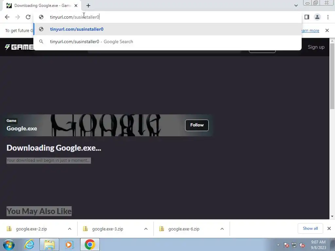The width and height of the screenshot is (335, 251).
Task: Open Windows Explorer from taskbar
Action: [x=49, y=244]
